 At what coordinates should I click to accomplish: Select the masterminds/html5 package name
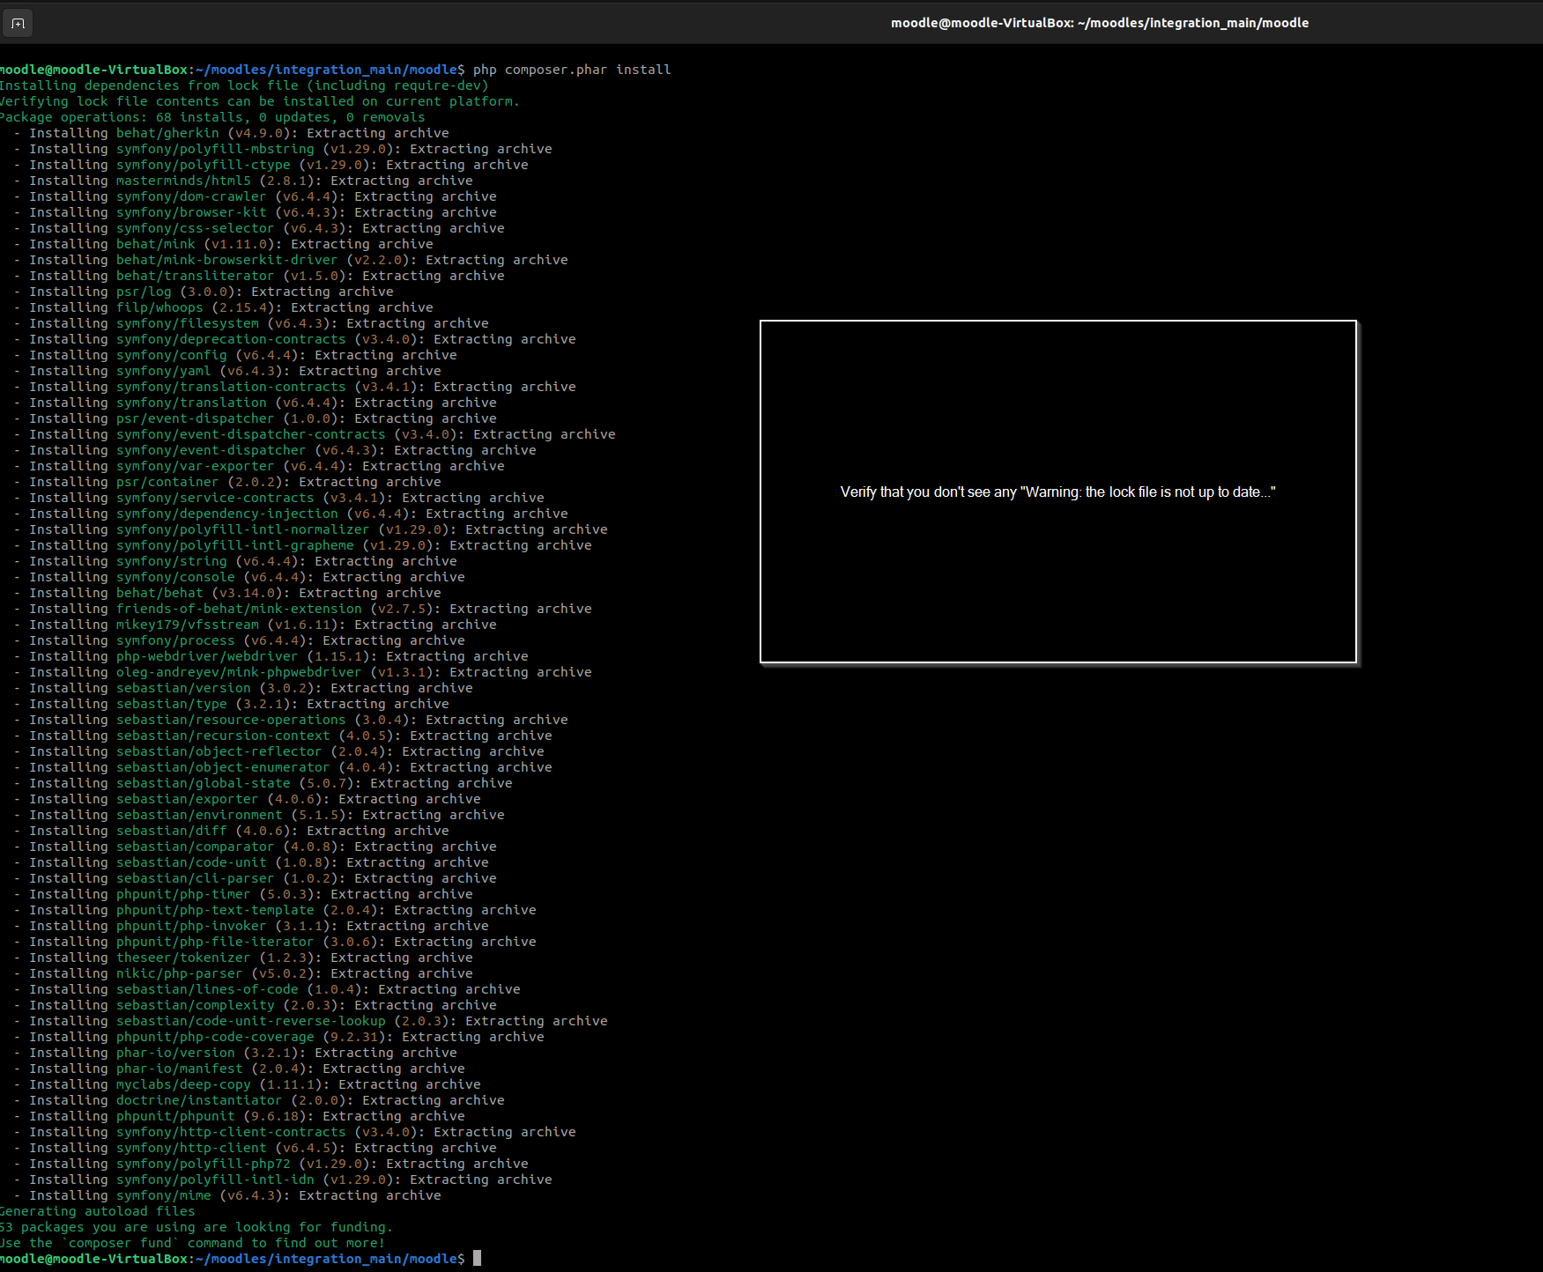[x=183, y=181]
